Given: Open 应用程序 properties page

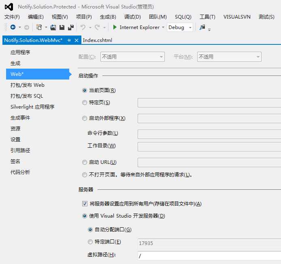Looking at the screenshot, I should [20, 52].
